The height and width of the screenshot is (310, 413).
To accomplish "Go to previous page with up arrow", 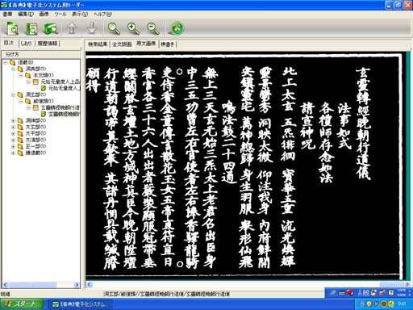I will tap(72, 28).
